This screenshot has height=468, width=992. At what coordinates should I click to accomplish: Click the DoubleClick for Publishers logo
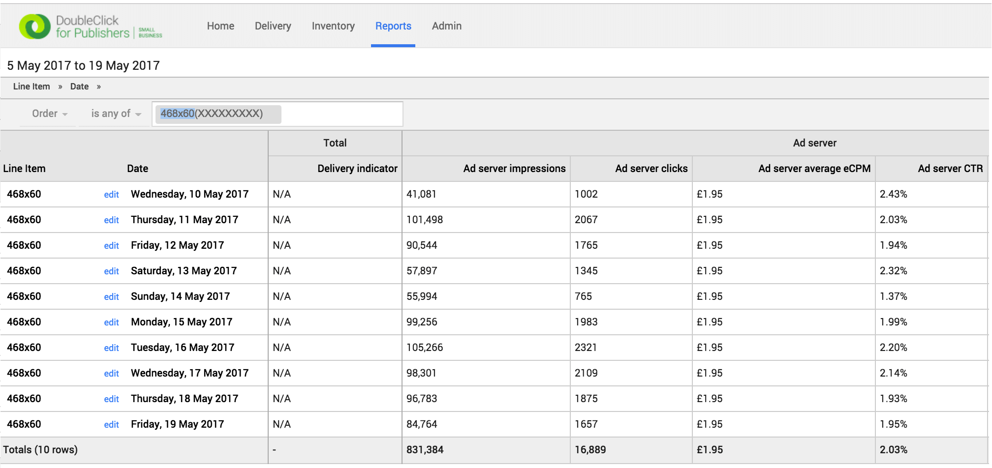pyautogui.click(x=91, y=27)
